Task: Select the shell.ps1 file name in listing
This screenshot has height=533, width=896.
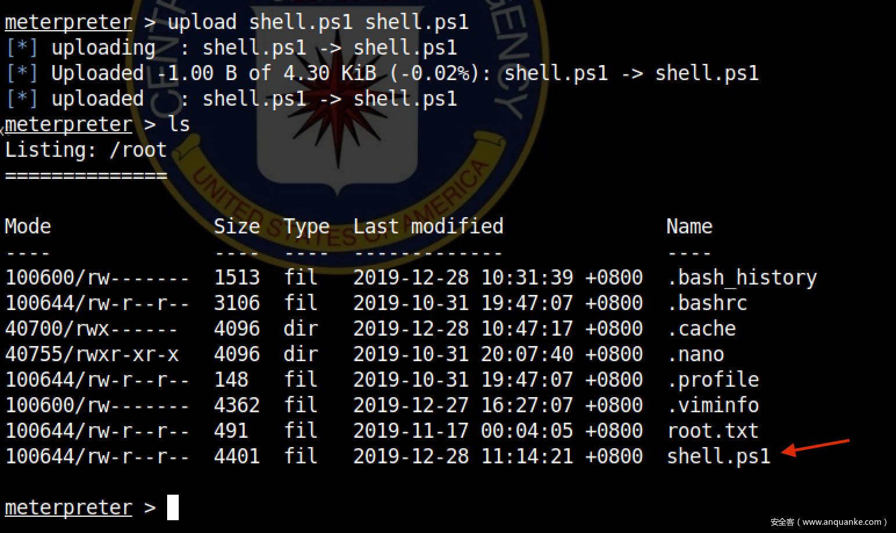Action: pos(718,456)
